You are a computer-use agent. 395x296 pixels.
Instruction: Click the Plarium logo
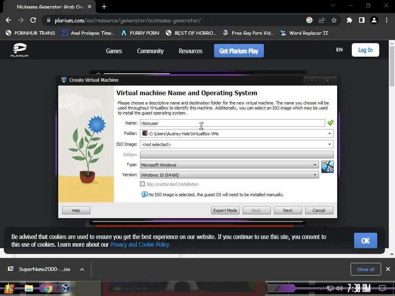[x=19, y=50]
